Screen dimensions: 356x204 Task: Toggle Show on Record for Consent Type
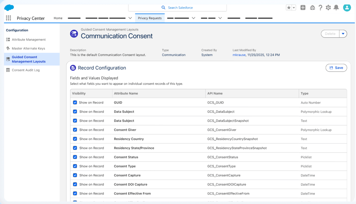[75, 166]
